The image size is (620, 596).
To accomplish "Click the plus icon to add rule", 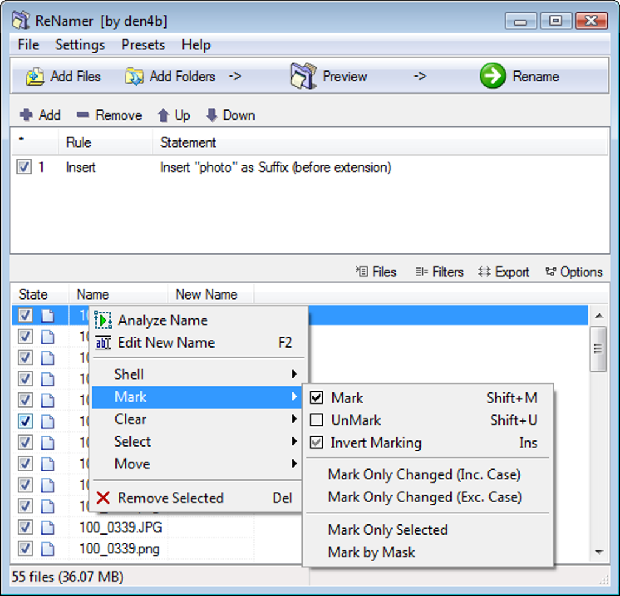I will [x=26, y=115].
